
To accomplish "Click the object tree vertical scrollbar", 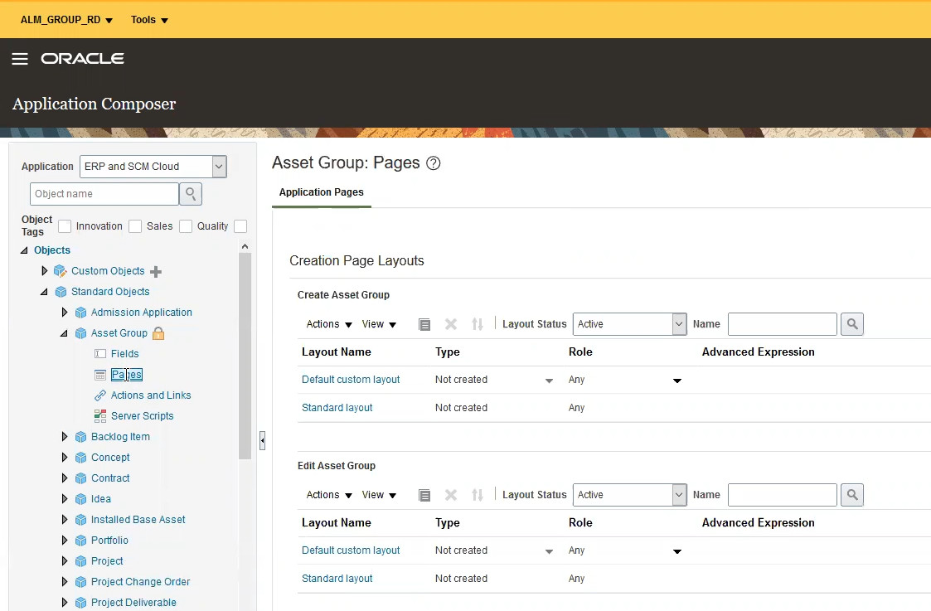I will tap(245, 356).
